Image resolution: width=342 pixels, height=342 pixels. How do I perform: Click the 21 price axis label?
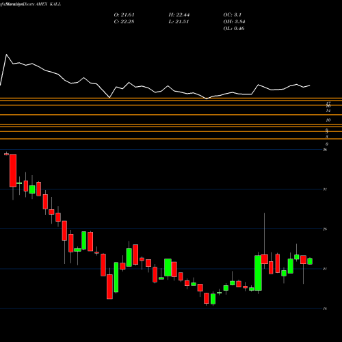[325, 269]
